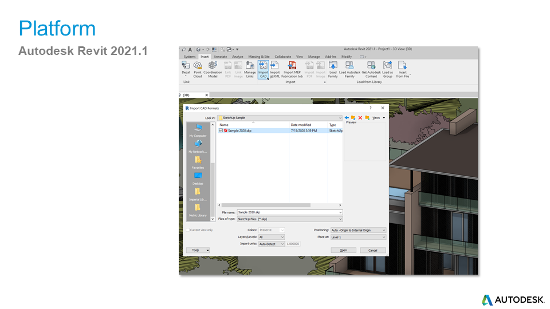Click the red X delete icon
The image size is (550, 309).
pos(360,118)
